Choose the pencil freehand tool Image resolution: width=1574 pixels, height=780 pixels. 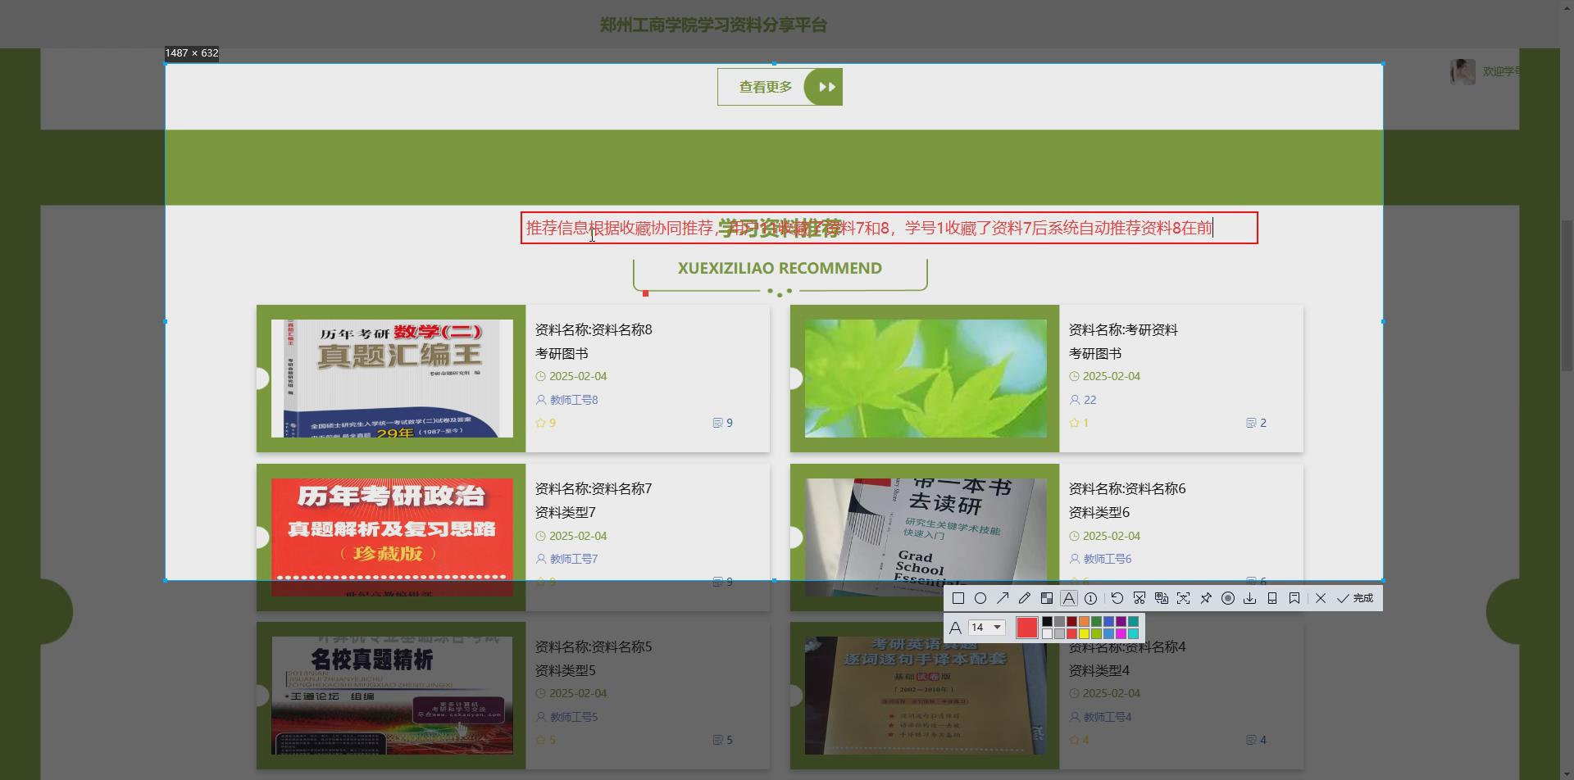[1025, 598]
